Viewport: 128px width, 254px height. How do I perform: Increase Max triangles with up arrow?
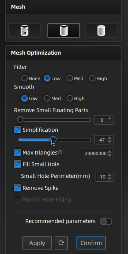109,152
